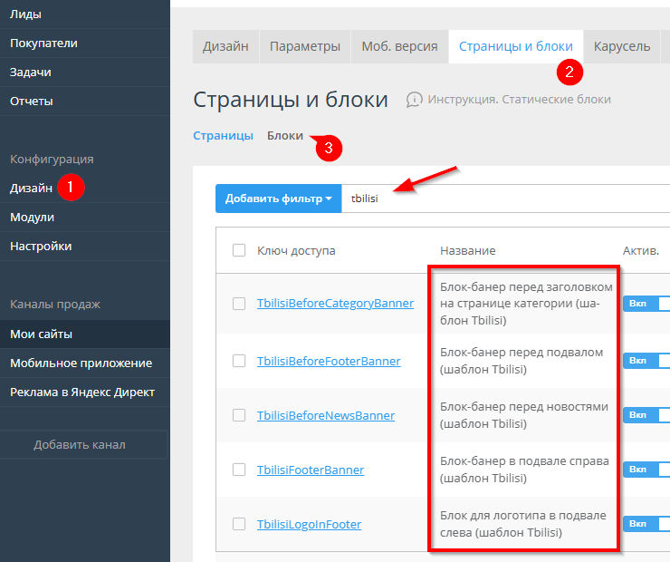Image resolution: width=670 pixels, height=562 pixels.
Task: Open the Дизайн tab at top
Action: click(225, 46)
